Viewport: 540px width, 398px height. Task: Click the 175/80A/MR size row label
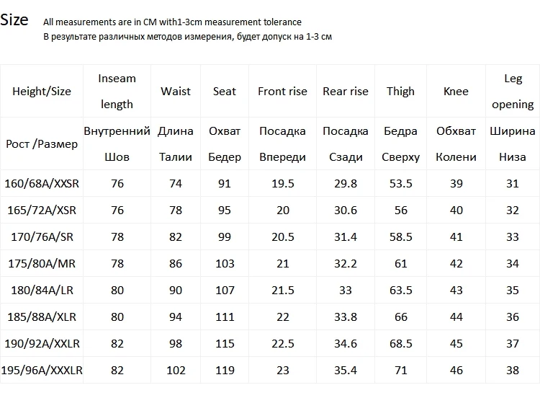[42, 264]
